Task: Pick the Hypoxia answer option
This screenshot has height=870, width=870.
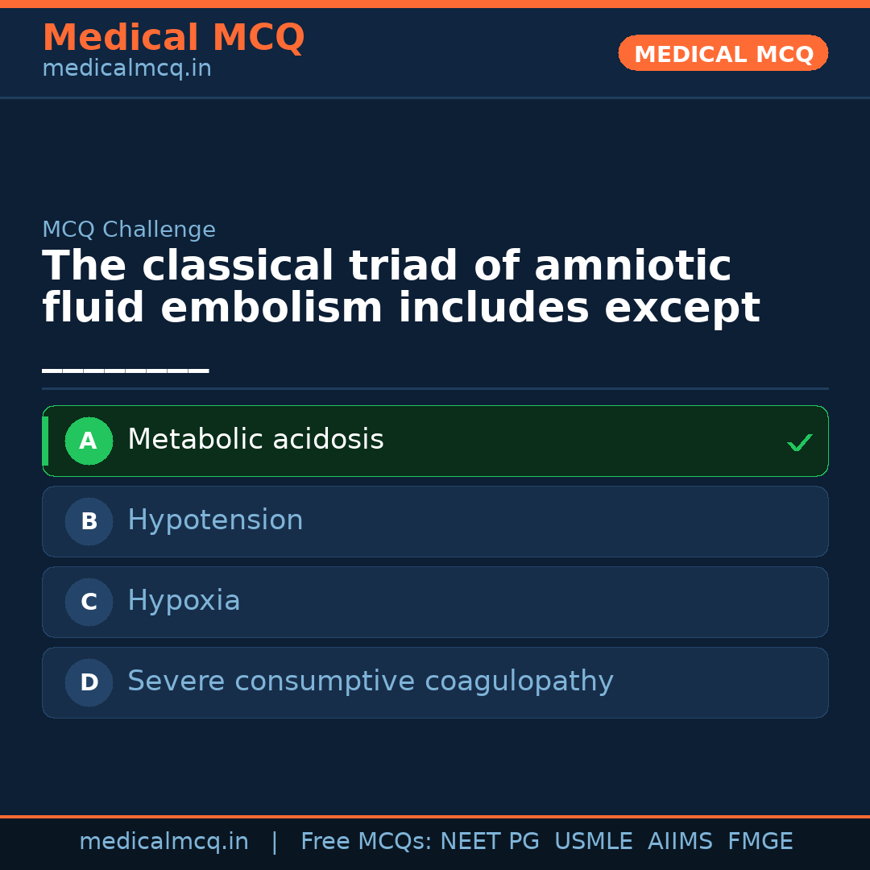Action: click(x=184, y=601)
